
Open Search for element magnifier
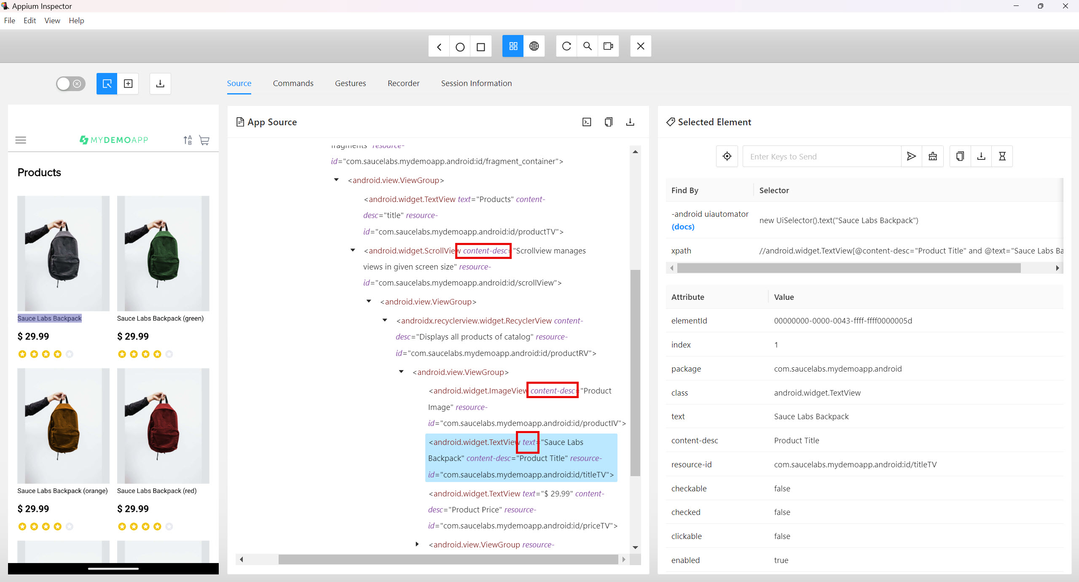(587, 46)
